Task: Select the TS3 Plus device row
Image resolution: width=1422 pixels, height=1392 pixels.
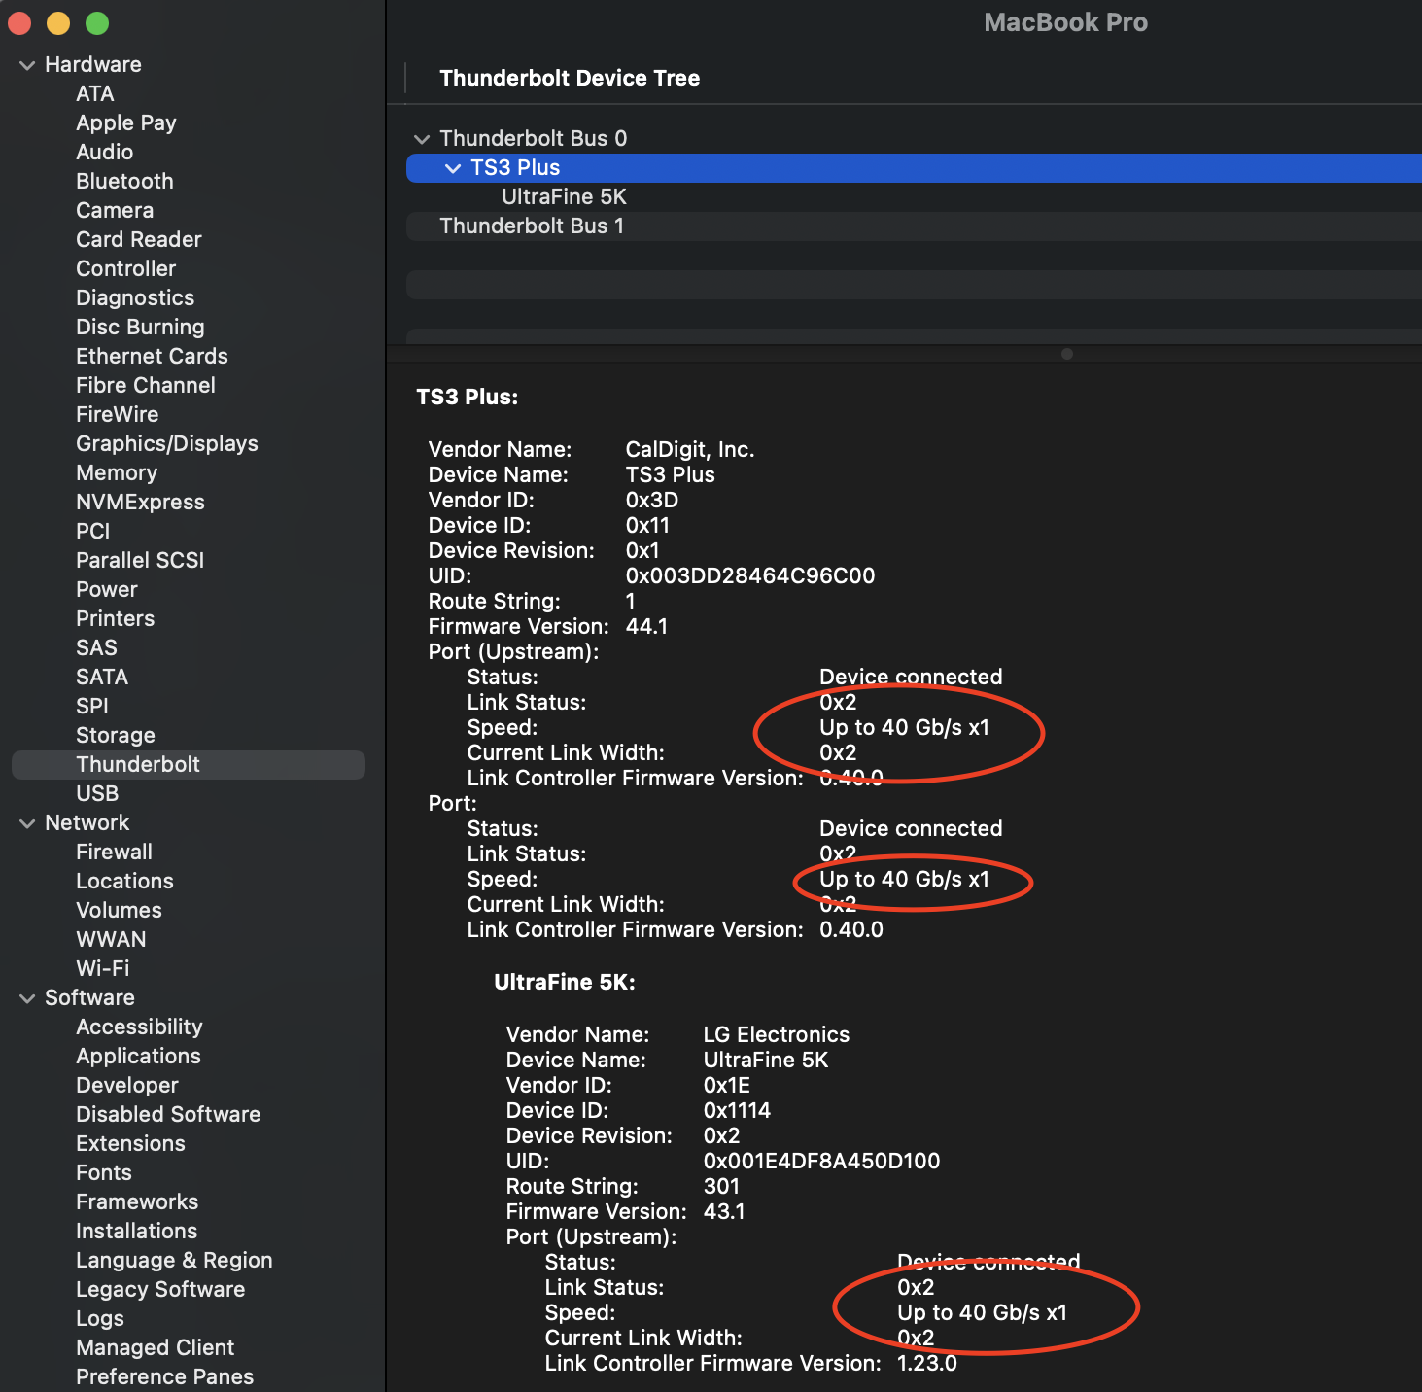Action: (914, 168)
